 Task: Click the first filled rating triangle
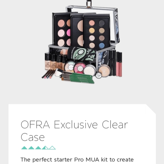click(x=24, y=148)
